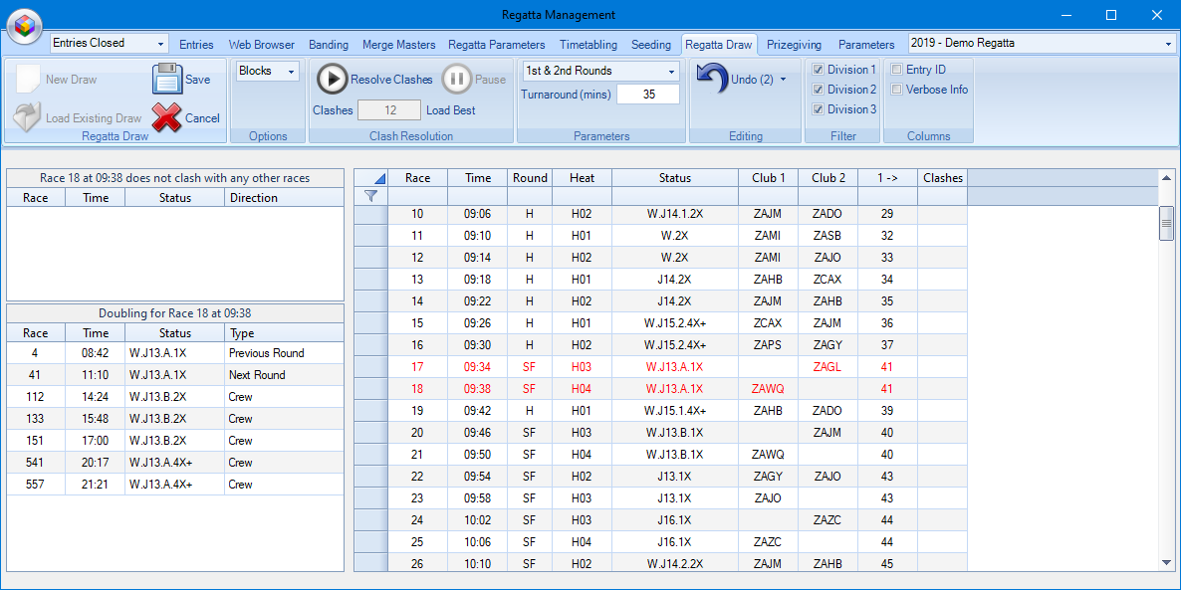
Task: Enable the Entry ID column checkbox
Action: (x=897, y=70)
